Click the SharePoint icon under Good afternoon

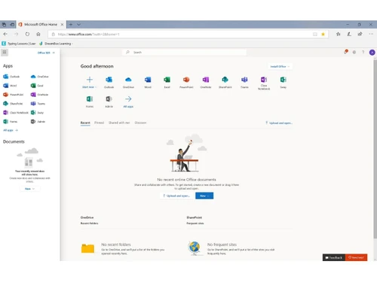click(225, 80)
